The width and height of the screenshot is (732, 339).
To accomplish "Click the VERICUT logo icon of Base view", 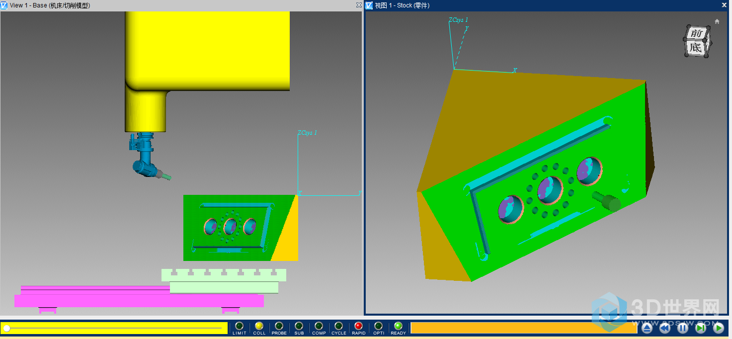I will 4,5.
